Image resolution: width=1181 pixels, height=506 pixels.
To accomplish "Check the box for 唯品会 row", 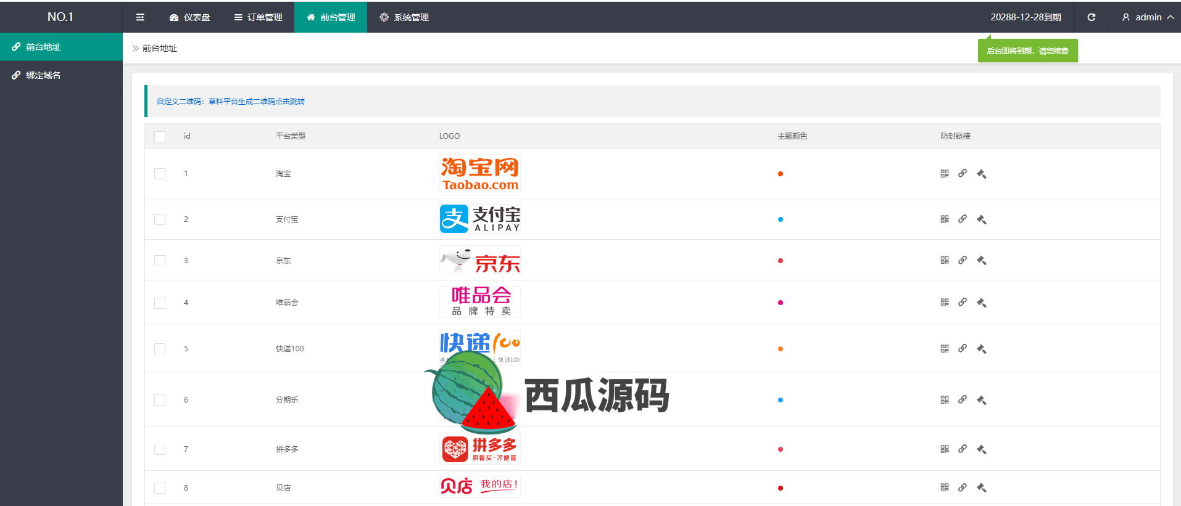I will (160, 303).
